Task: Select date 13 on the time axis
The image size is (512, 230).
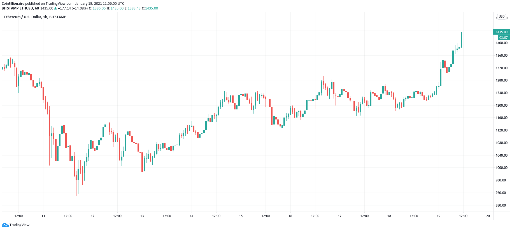Action: pos(142,216)
